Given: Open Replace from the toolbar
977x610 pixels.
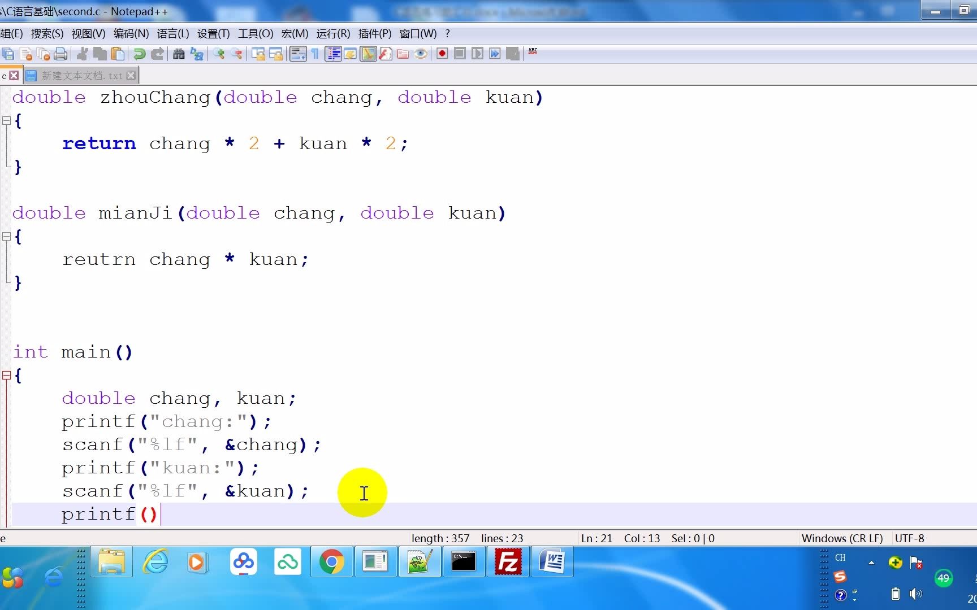Looking at the screenshot, I should tap(197, 54).
